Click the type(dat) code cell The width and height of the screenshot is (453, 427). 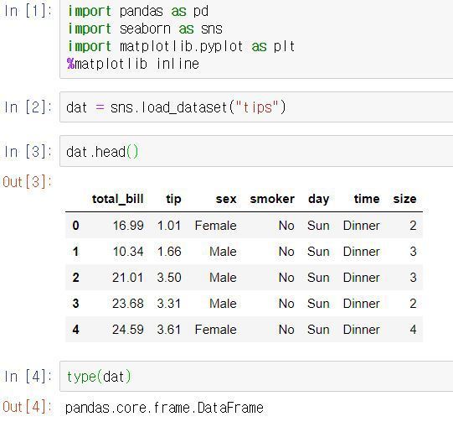click(256, 377)
